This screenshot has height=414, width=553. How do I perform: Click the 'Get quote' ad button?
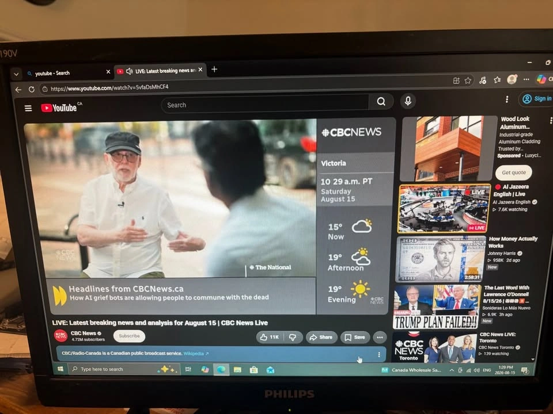513,172
